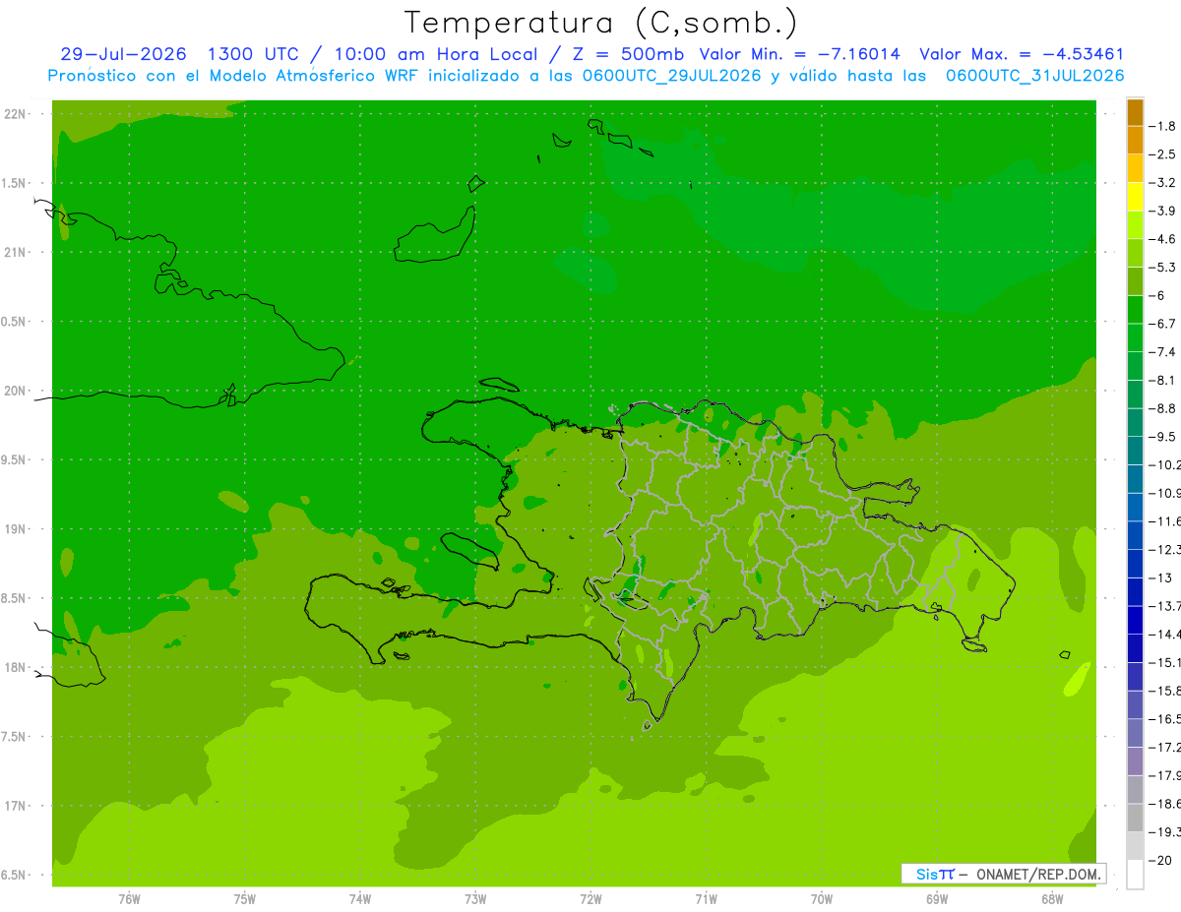Screen dimensions: 1181x912
Task: Pick the olive green swatch between -5.3 and -6
Action: [x=1135, y=281]
